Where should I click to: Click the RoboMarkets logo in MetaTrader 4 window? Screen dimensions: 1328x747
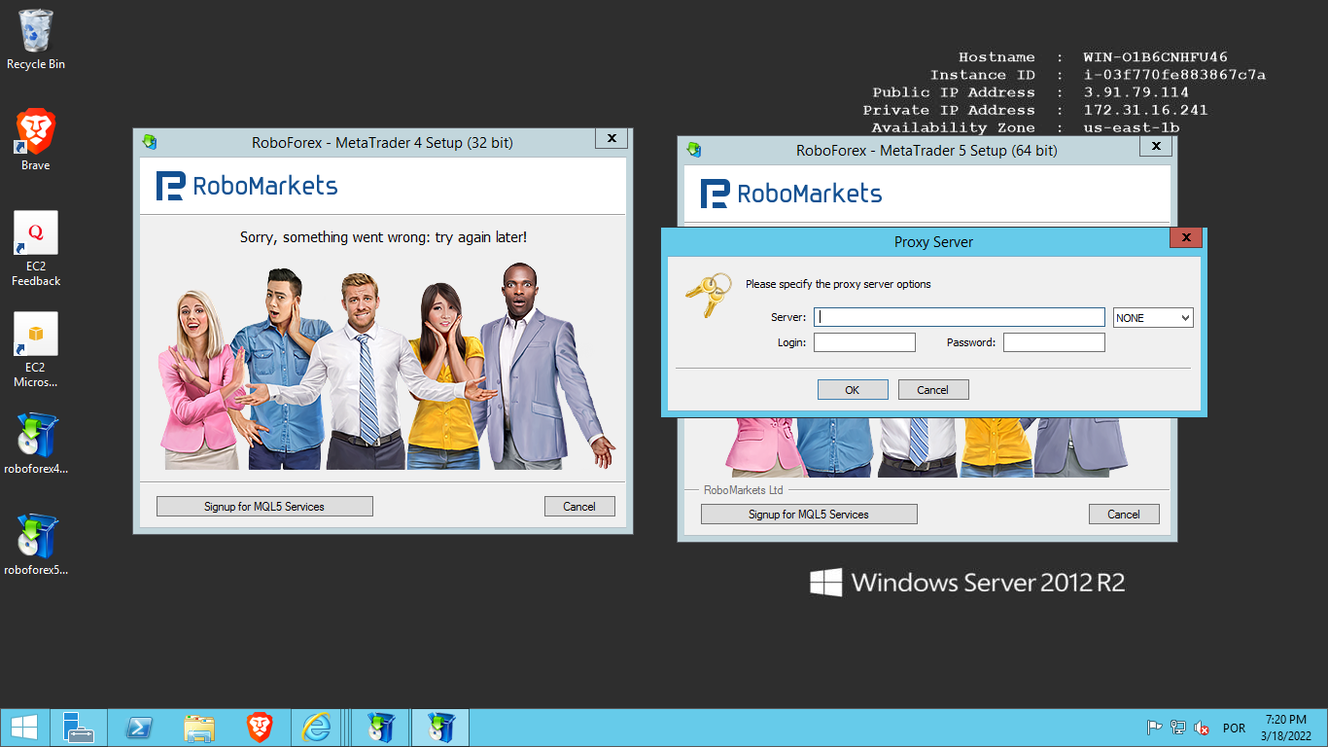tap(247, 186)
